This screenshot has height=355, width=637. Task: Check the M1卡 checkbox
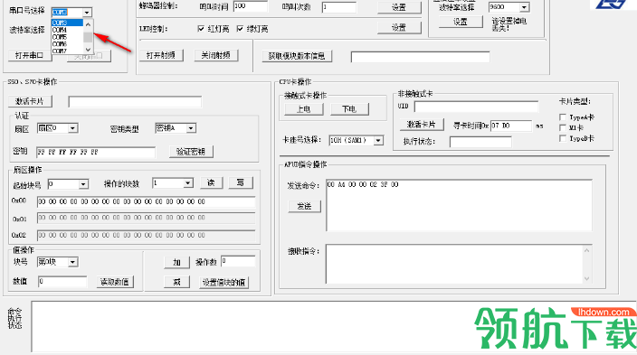point(563,127)
